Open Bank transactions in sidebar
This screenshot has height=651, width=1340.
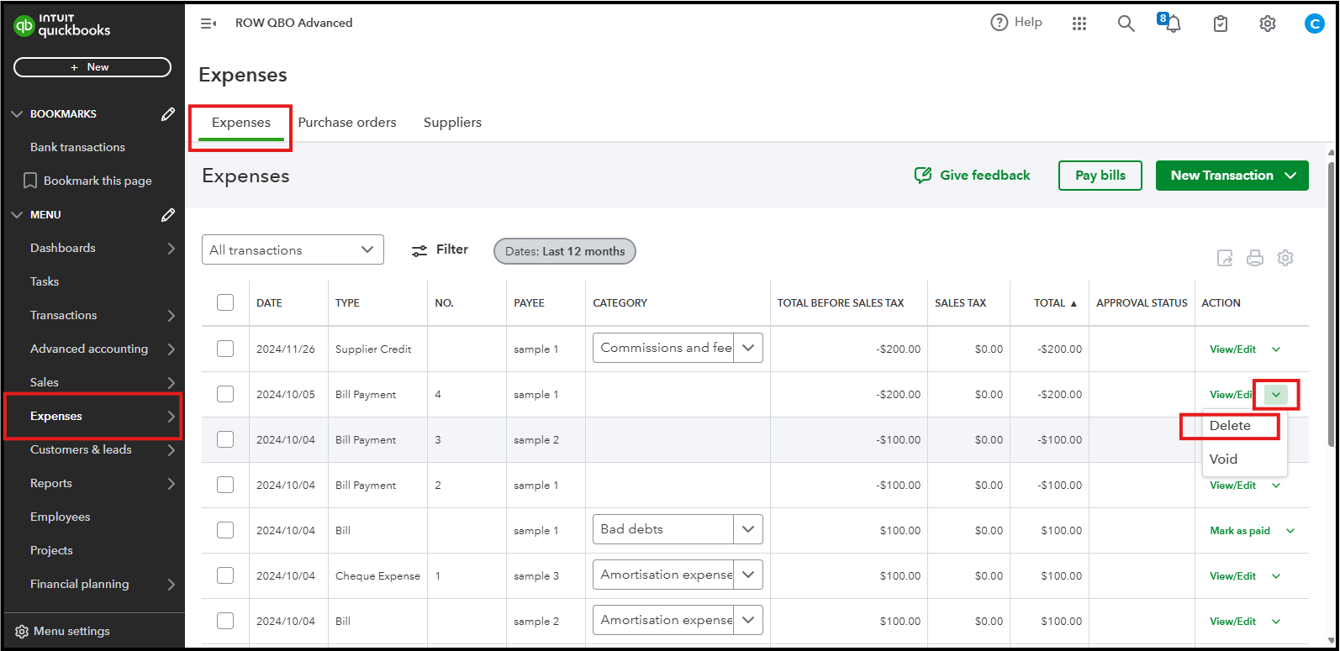pos(77,147)
